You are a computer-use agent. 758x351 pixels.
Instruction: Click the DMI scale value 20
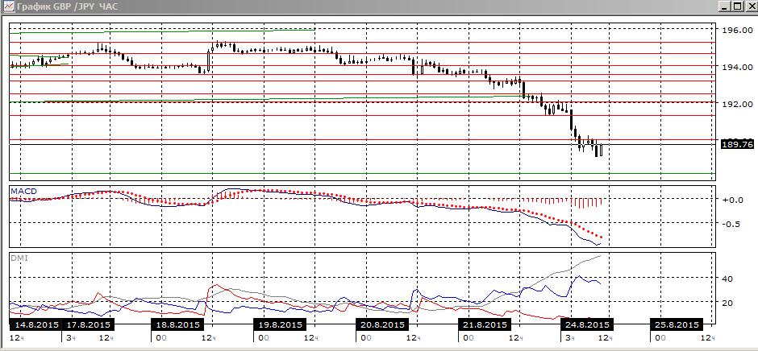(x=727, y=303)
